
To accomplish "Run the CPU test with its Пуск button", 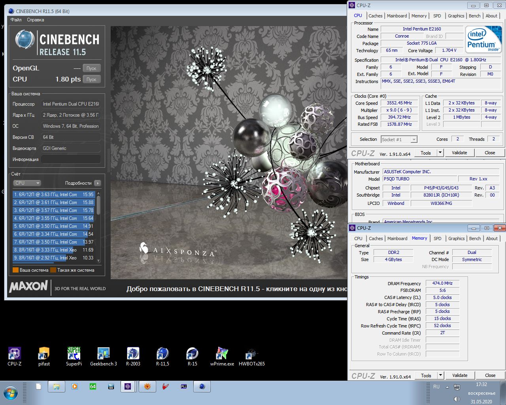I will click(x=92, y=79).
